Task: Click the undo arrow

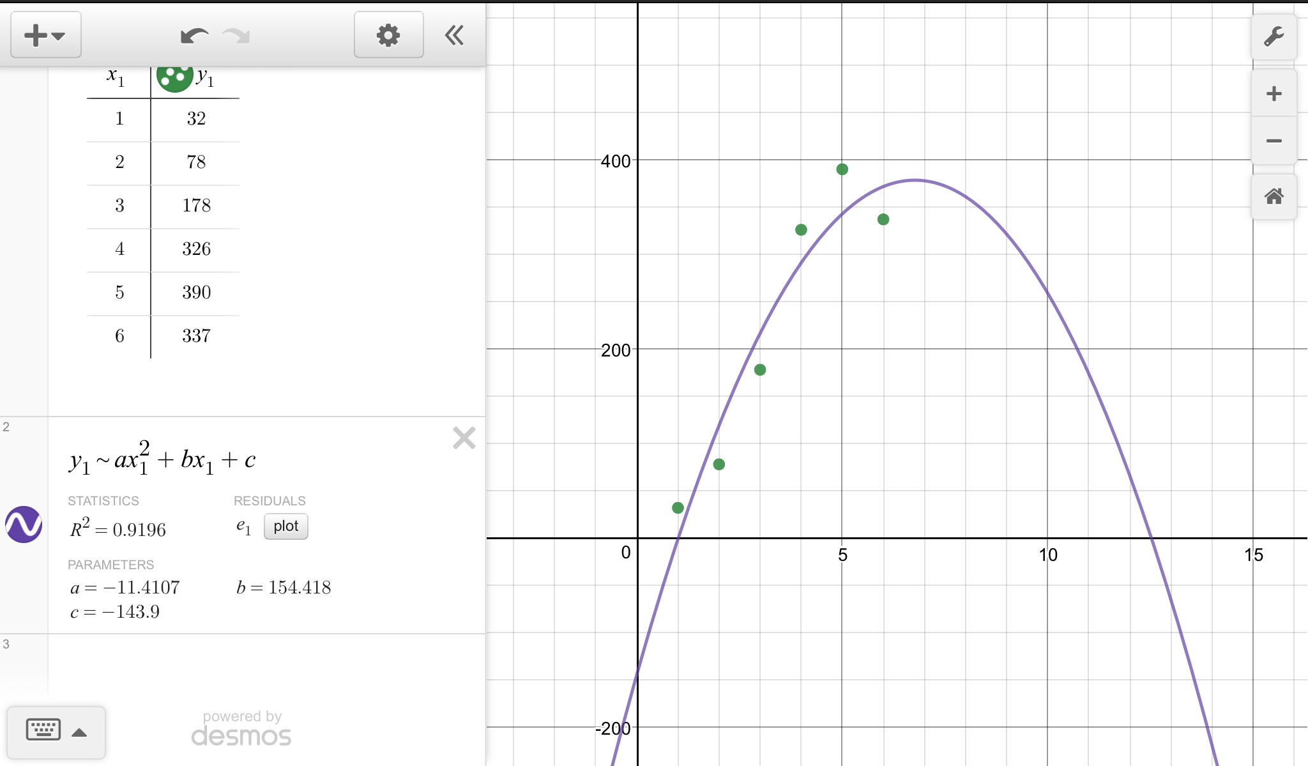Action: pyautogui.click(x=194, y=36)
